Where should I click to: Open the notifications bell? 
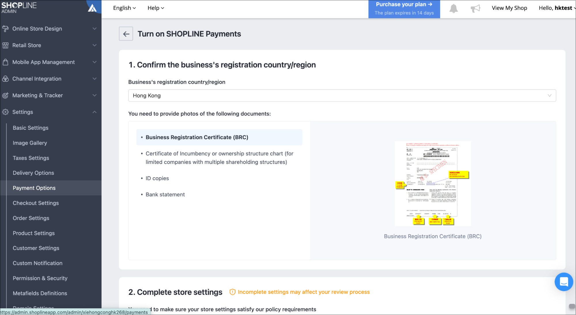pos(454,8)
